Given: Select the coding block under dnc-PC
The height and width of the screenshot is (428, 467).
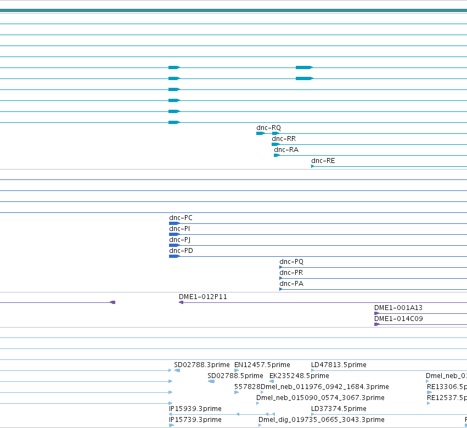Looking at the screenshot, I should click(x=174, y=223).
